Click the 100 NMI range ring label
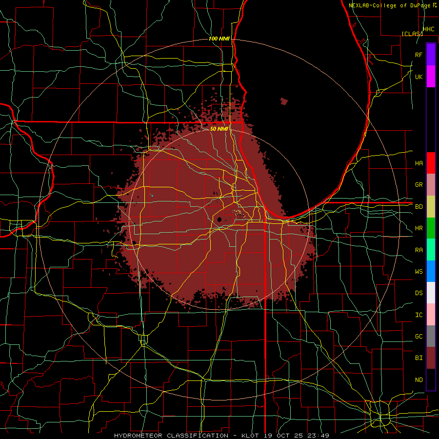Viewport: 439px width, 439px height. point(219,39)
